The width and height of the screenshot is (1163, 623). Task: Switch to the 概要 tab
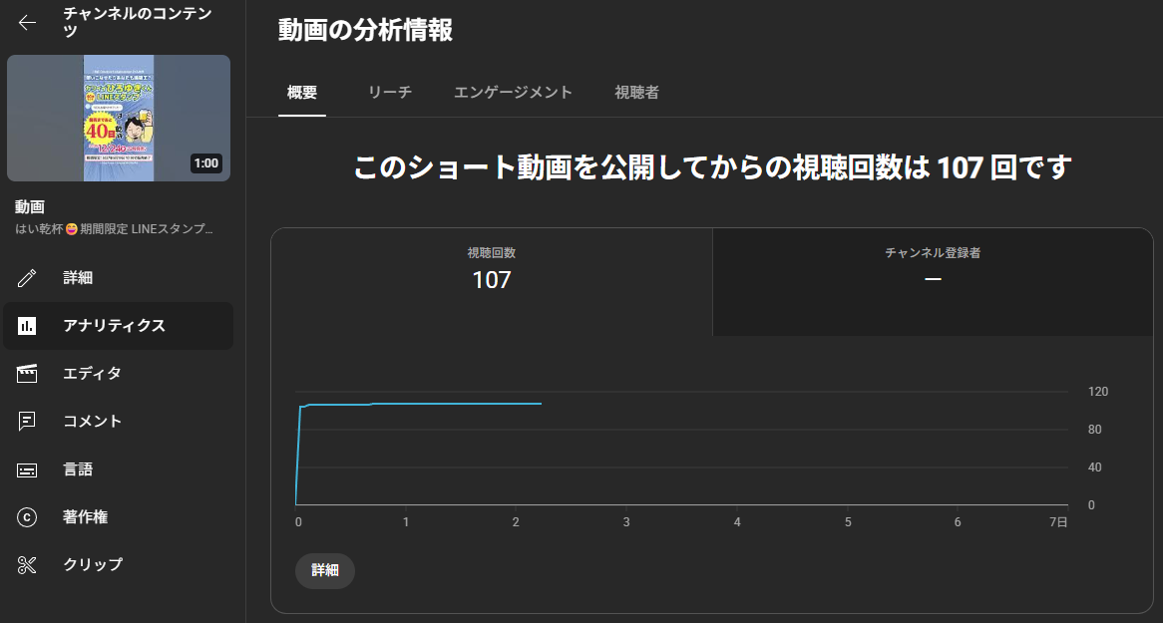(302, 93)
